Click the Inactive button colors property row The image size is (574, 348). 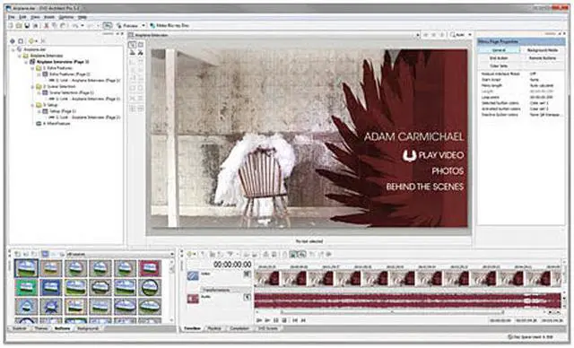coord(521,115)
